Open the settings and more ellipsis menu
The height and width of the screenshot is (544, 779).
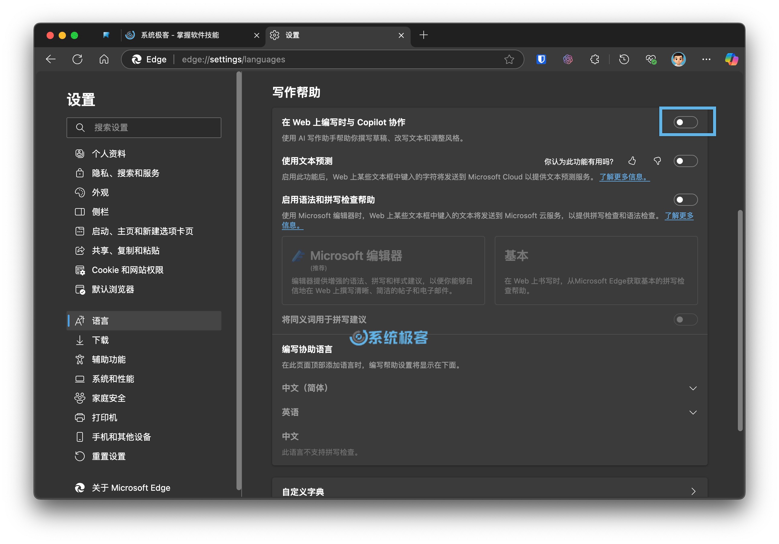pos(706,59)
